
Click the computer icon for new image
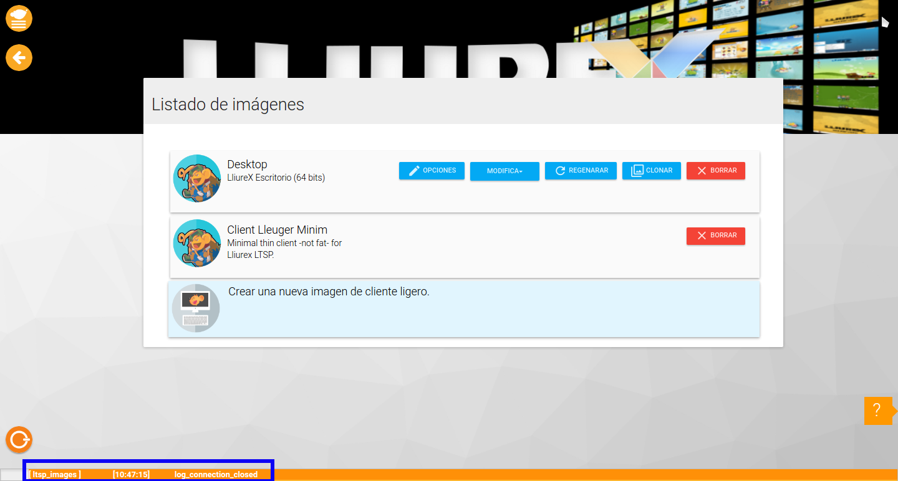(x=196, y=308)
